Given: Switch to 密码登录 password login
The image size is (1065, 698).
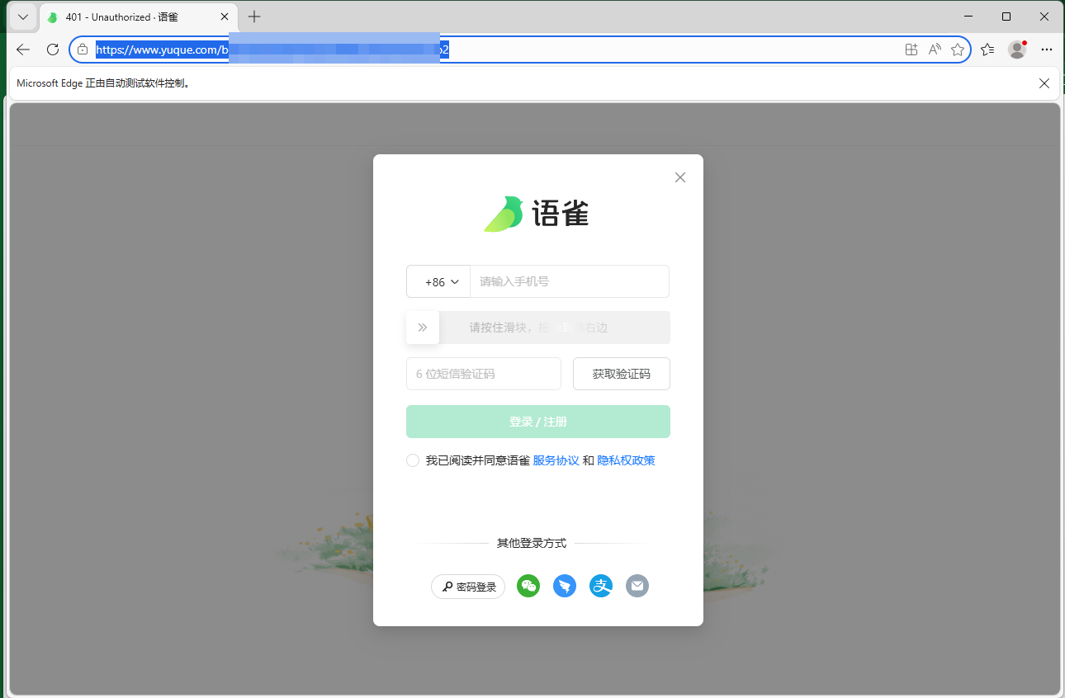Looking at the screenshot, I should coord(468,587).
